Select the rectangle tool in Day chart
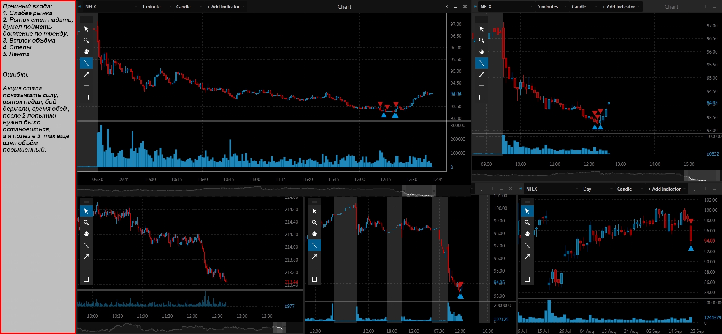The image size is (722, 334). (x=527, y=279)
